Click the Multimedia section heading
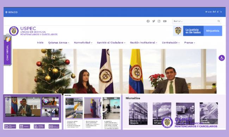Viewport: 229px width, 137px height. (x=8, y=96)
